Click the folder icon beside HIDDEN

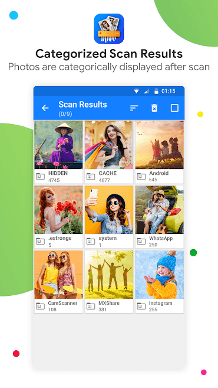[x=41, y=177]
